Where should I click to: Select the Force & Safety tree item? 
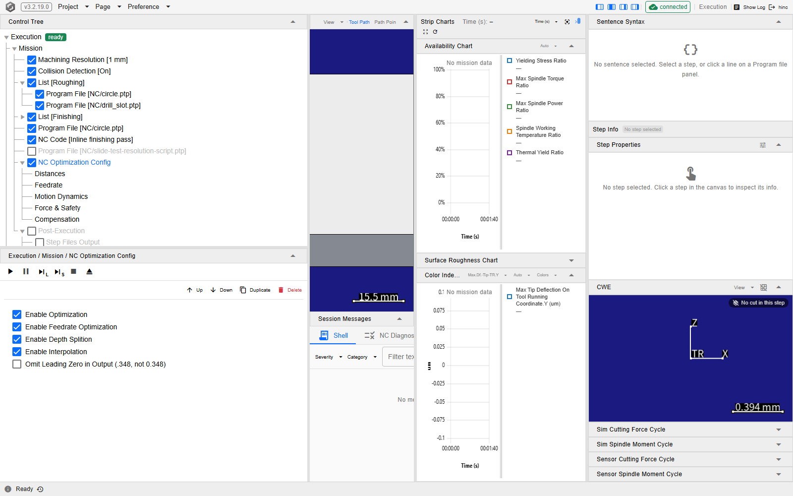tap(57, 208)
